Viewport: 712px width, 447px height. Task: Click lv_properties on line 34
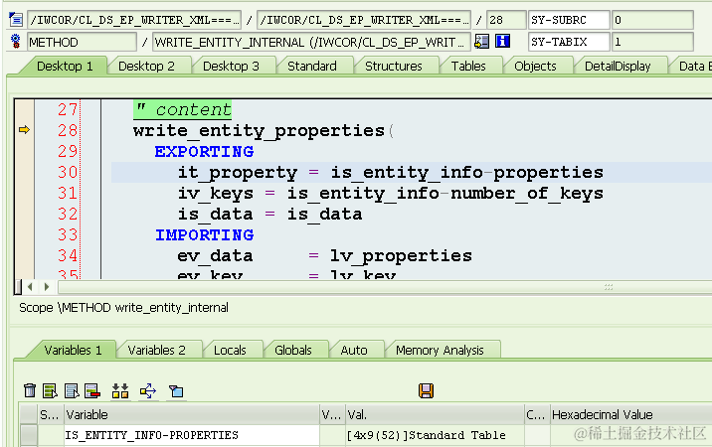tap(401, 256)
